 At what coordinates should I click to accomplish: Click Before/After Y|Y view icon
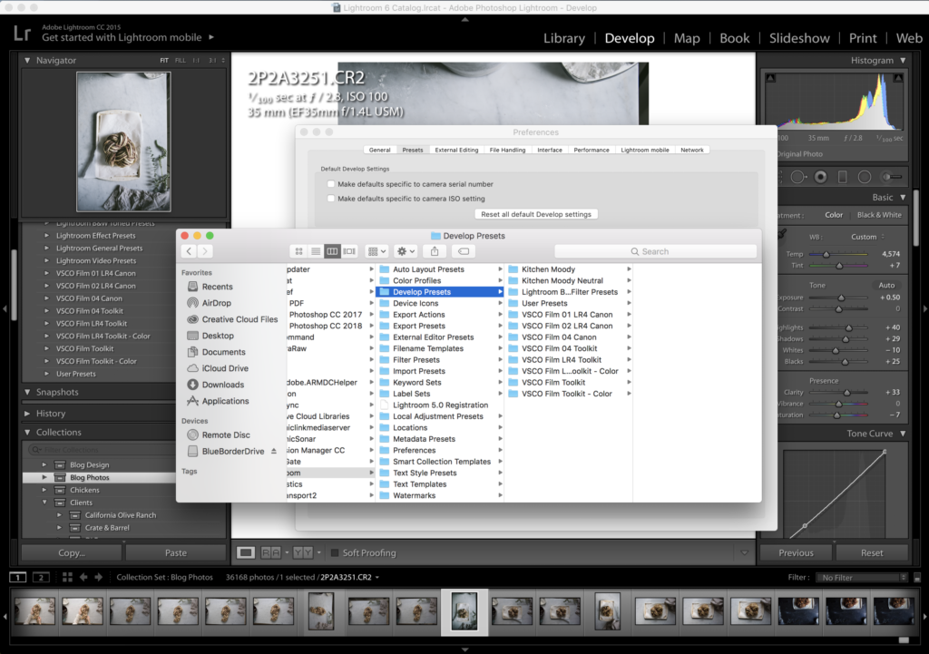[x=303, y=552]
